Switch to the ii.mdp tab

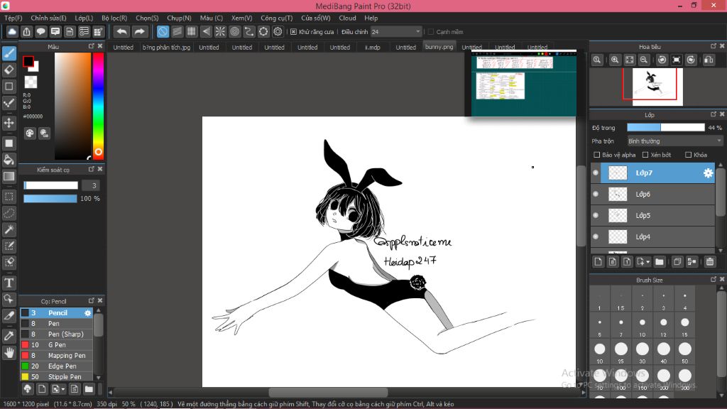[x=372, y=48]
